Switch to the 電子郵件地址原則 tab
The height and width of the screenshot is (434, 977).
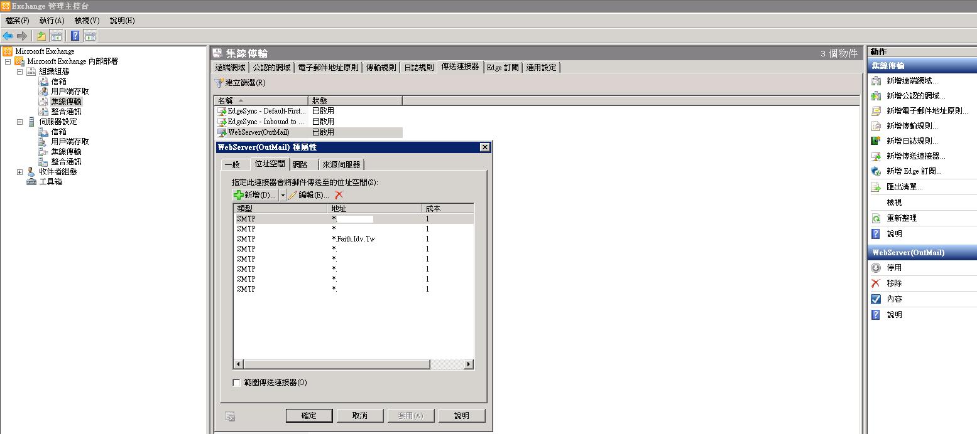[328, 67]
